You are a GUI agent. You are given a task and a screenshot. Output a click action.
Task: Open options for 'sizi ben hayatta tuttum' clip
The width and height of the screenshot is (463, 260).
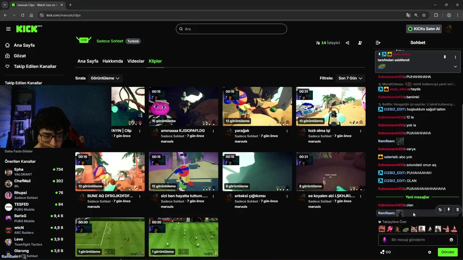[x=213, y=196]
